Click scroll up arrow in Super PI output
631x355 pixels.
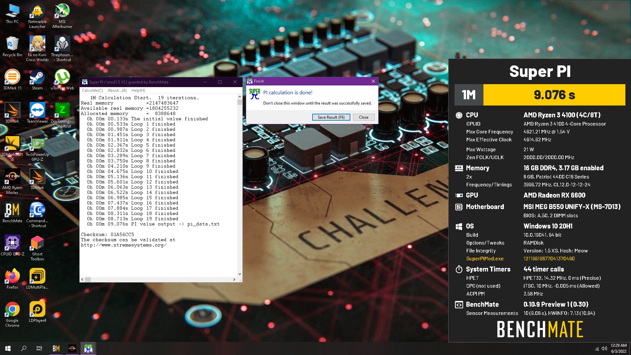[x=240, y=97]
